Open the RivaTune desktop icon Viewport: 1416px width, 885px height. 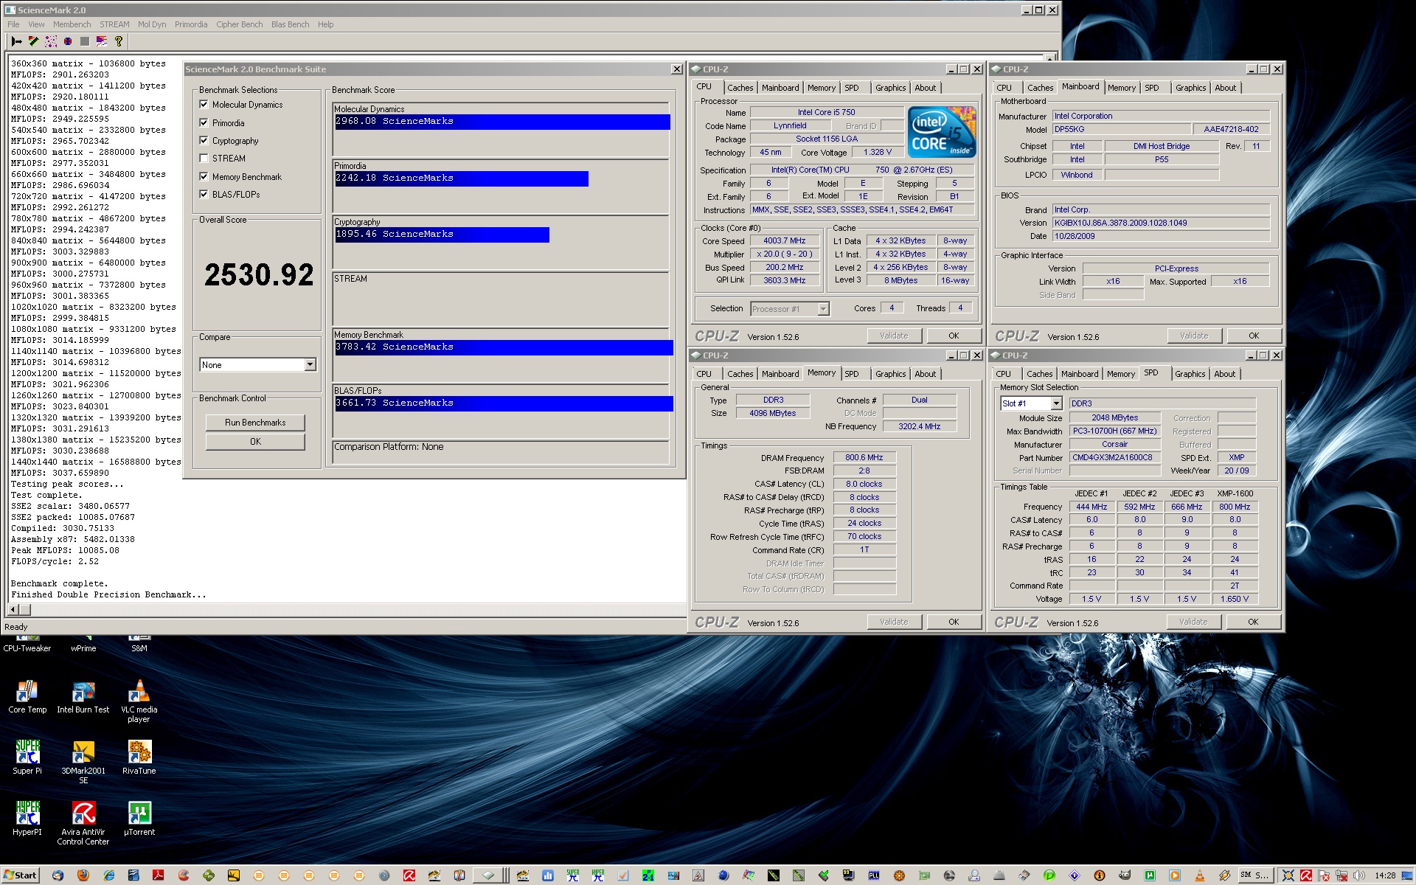pos(139,752)
